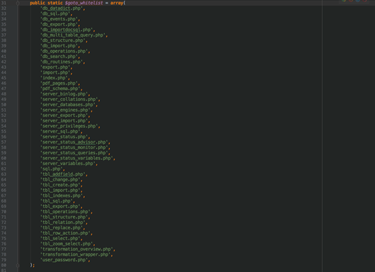Click the 'array' keyword on line 31
Screen dimensions: 375x272
(x=116, y=3)
